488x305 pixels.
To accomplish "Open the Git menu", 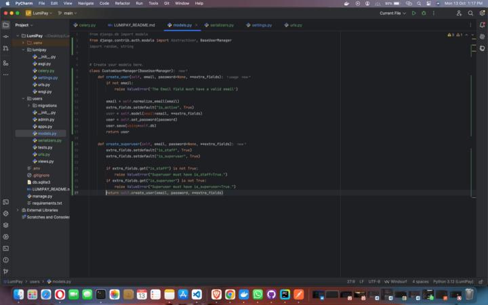I will (167, 3).
